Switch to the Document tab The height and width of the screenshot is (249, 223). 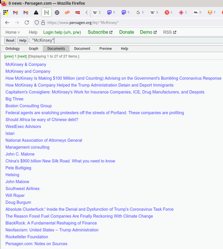pos(82,49)
